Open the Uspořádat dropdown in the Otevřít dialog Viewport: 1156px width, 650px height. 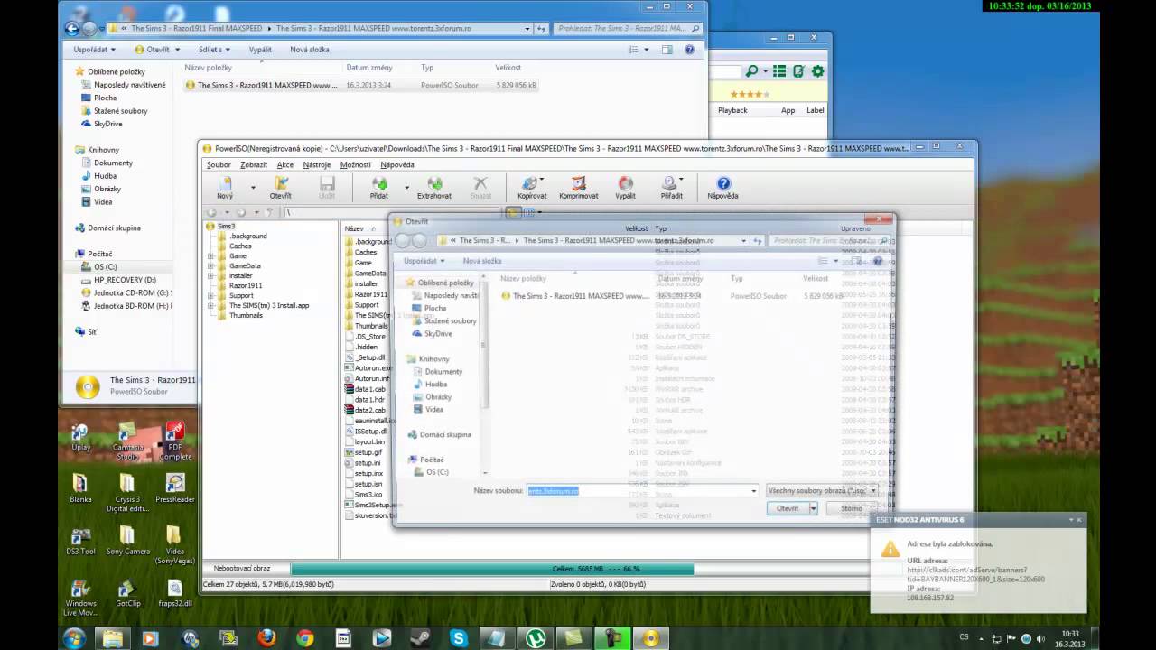point(424,261)
